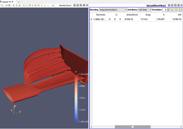Select the Layout #1 tab
The width and height of the screenshot is (183, 129).
pyautogui.click(x=7, y=2)
